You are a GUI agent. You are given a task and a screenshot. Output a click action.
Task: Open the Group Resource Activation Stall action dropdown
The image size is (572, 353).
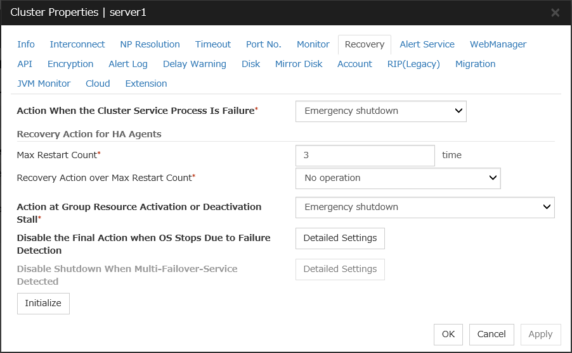[425, 207]
